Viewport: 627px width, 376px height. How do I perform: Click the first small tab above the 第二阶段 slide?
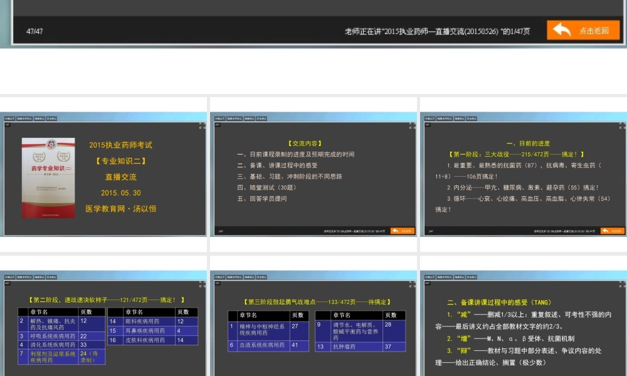pos(9,277)
